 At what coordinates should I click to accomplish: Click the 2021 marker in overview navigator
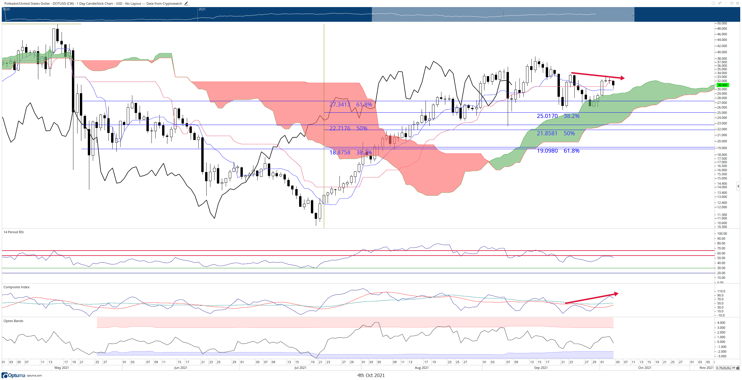click(202, 9)
